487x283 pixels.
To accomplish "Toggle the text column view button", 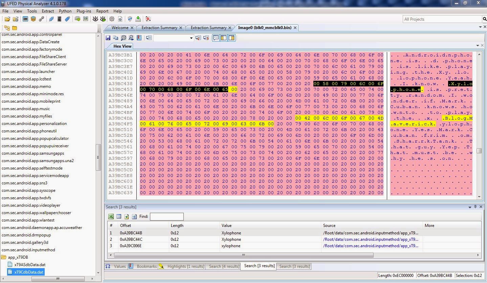I will click(x=231, y=38).
